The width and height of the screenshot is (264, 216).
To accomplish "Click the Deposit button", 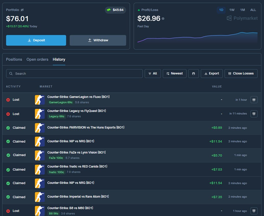I will 36,40.
